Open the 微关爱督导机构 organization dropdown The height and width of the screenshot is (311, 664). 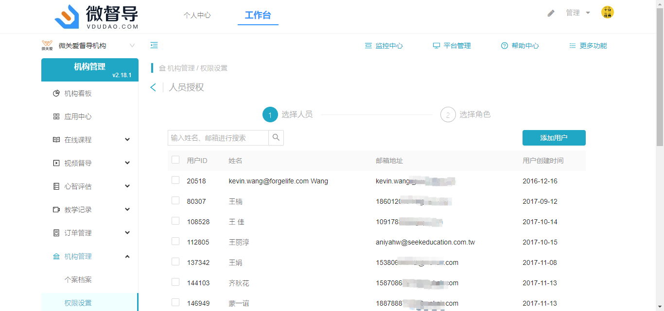(x=88, y=46)
